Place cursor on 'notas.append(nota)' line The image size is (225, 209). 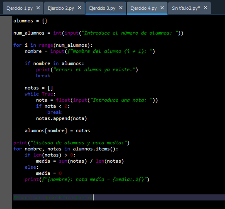pos(61,118)
